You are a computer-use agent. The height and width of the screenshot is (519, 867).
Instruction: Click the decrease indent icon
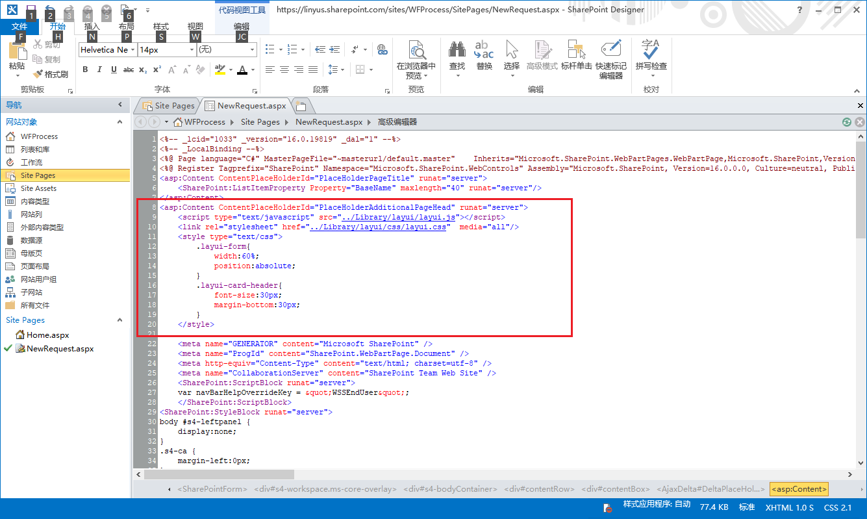coord(320,49)
